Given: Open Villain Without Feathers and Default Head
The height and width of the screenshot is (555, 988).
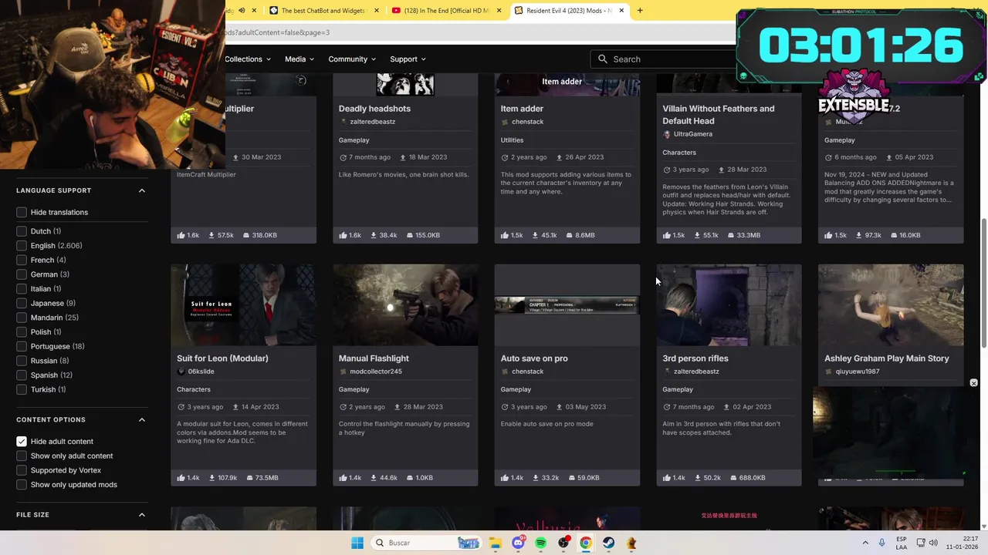Looking at the screenshot, I should coord(719,114).
